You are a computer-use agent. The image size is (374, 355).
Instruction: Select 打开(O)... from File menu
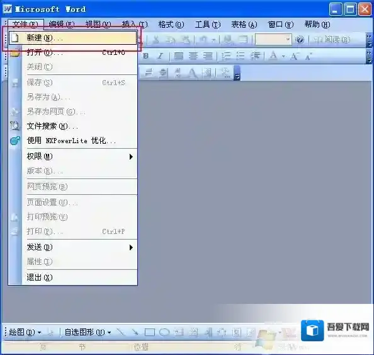pyautogui.click(x=73, y=52)
